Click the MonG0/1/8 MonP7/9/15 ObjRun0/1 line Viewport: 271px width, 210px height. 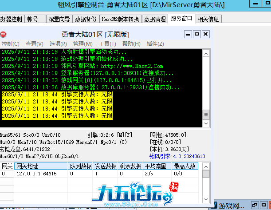(39, 156)
